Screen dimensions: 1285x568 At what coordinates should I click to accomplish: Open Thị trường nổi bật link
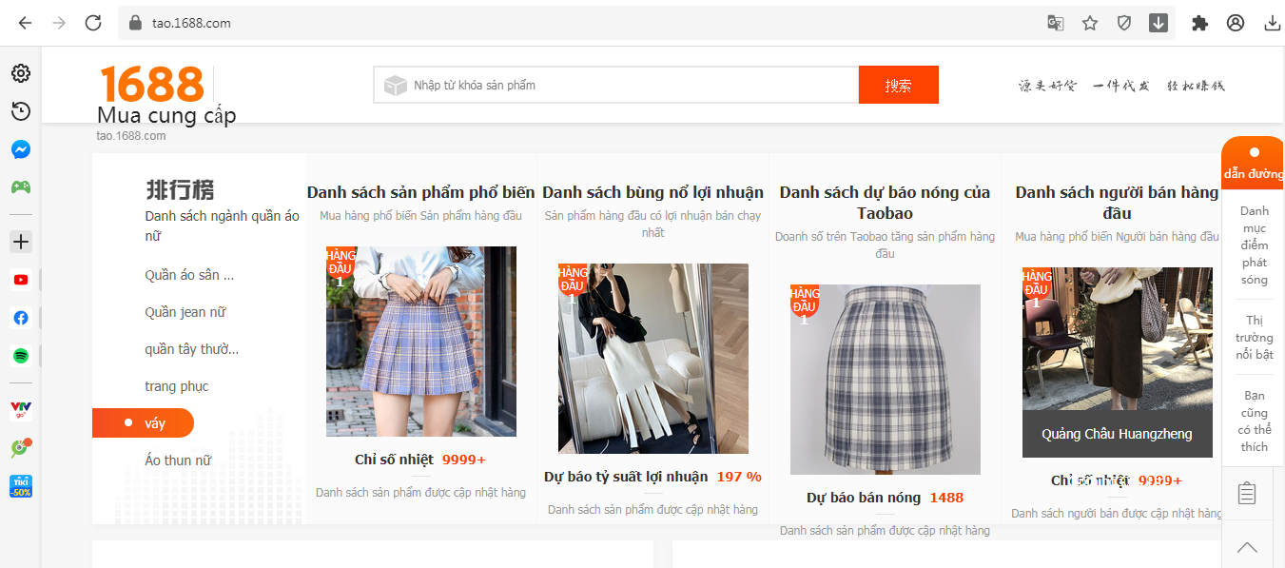click(1255, 337)
